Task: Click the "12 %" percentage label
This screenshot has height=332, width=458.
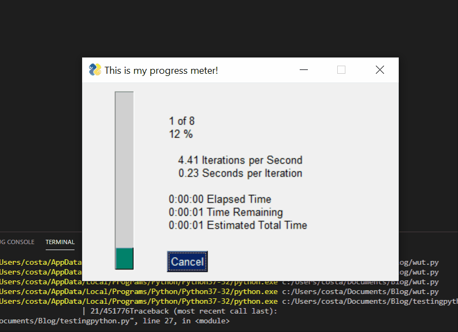Action: coord(181,134)
